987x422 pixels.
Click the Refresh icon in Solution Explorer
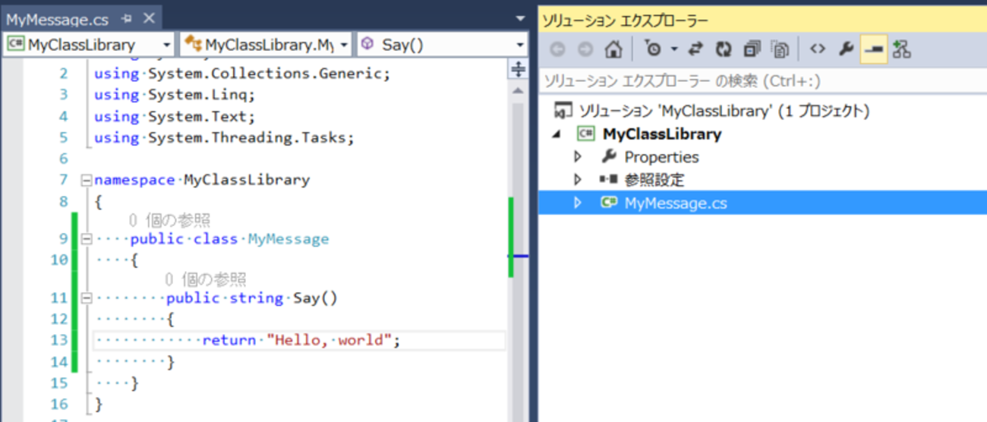[x=724, y=50]
